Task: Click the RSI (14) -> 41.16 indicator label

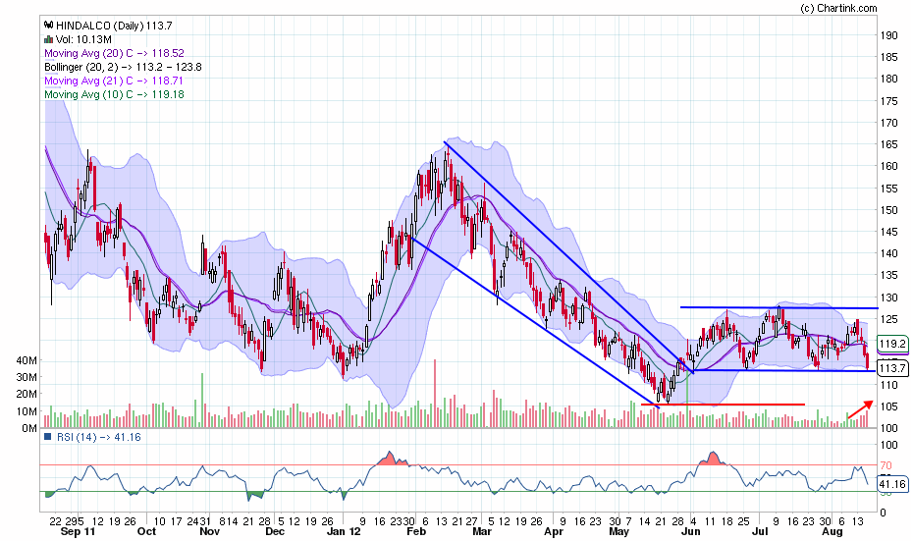Action: coord(99,437)
